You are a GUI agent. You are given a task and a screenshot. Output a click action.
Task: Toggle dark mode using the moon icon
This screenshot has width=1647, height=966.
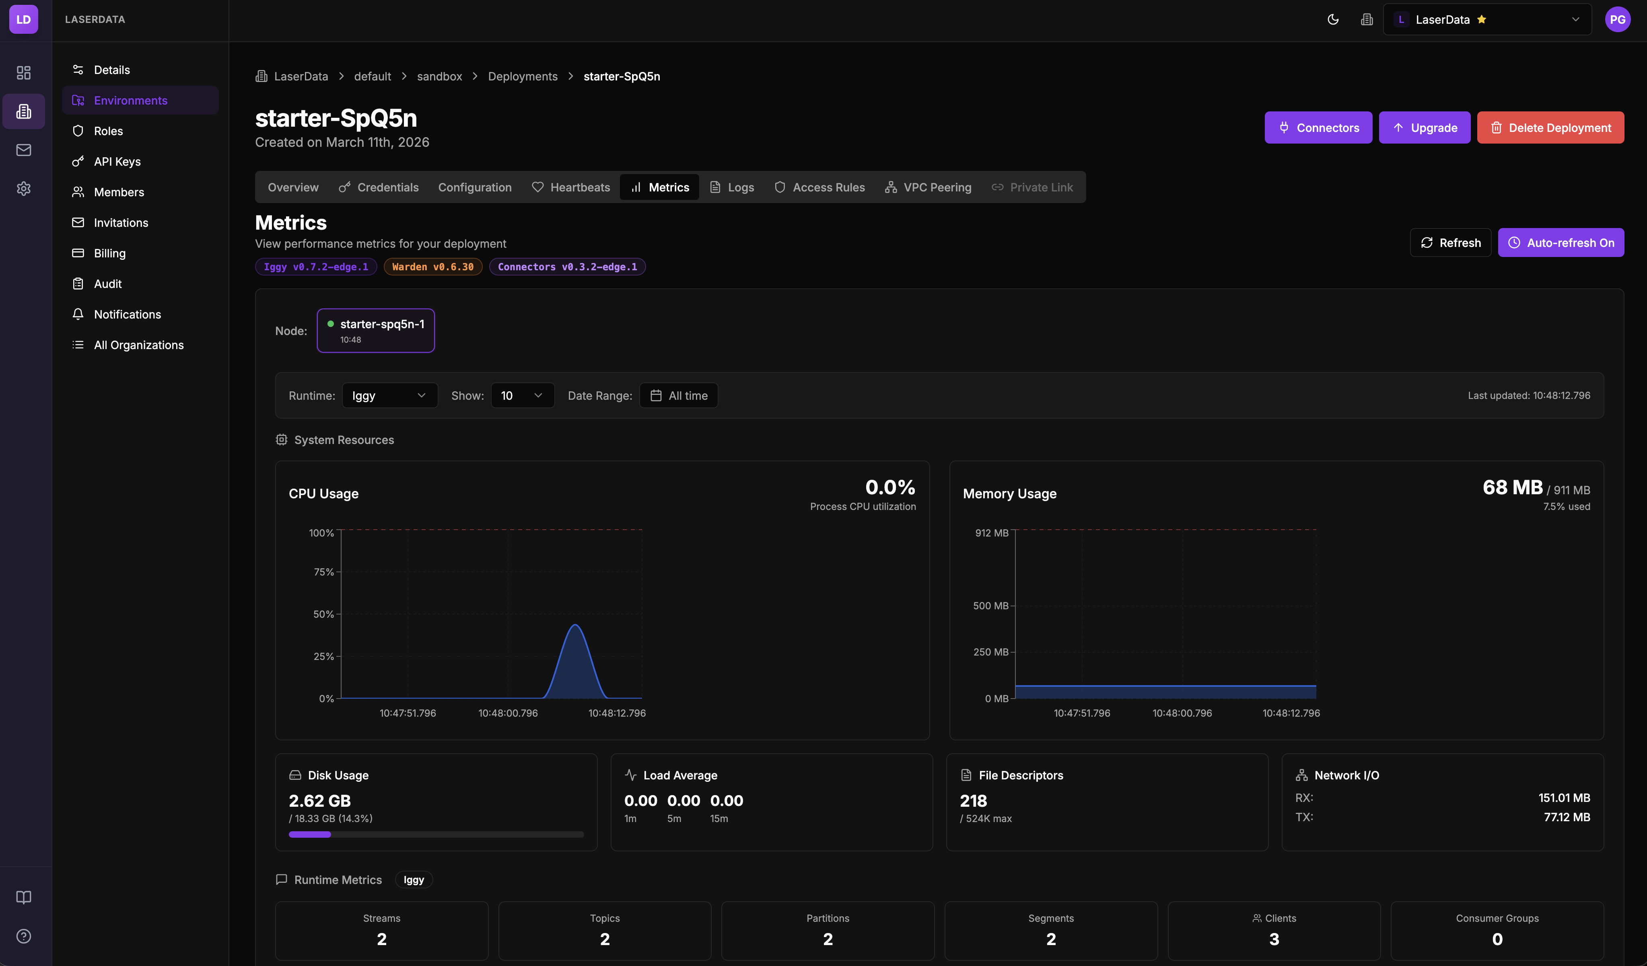(1333, 19)
